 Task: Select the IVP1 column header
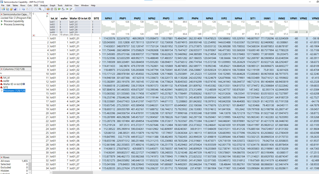point(181,18)
